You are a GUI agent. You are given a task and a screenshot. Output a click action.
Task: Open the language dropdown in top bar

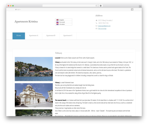tap(18, 9)
